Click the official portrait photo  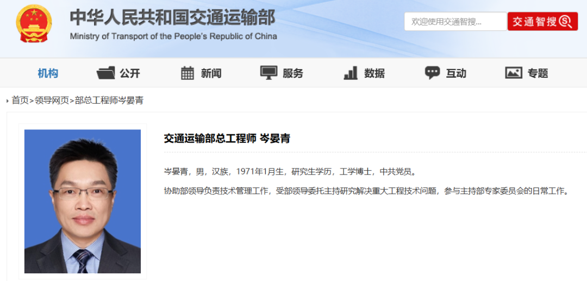point(83,201)
